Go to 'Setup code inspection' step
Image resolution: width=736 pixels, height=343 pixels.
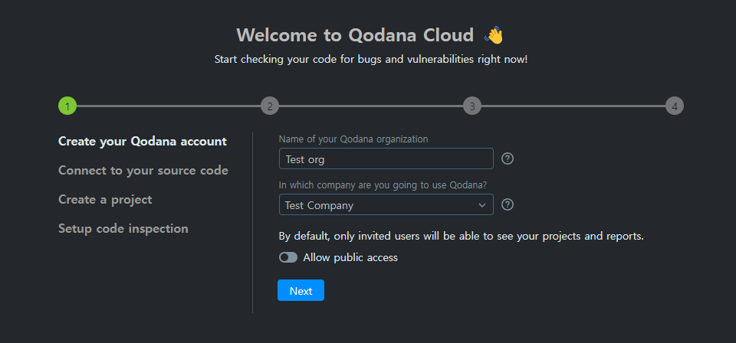point(123,229)
